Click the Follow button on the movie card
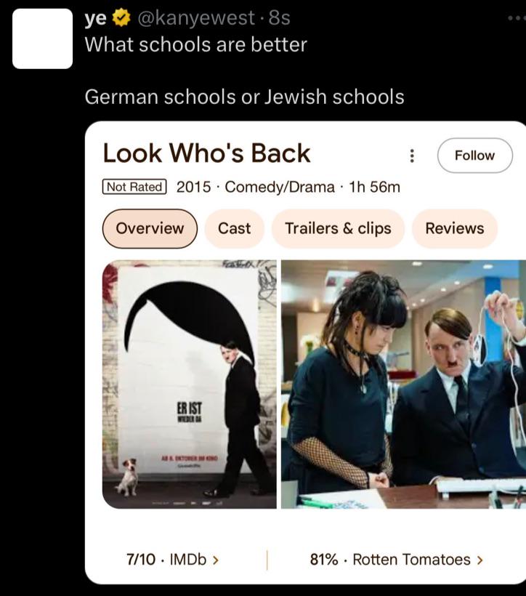Screen dimensions: 526x596 pos(474,156)
